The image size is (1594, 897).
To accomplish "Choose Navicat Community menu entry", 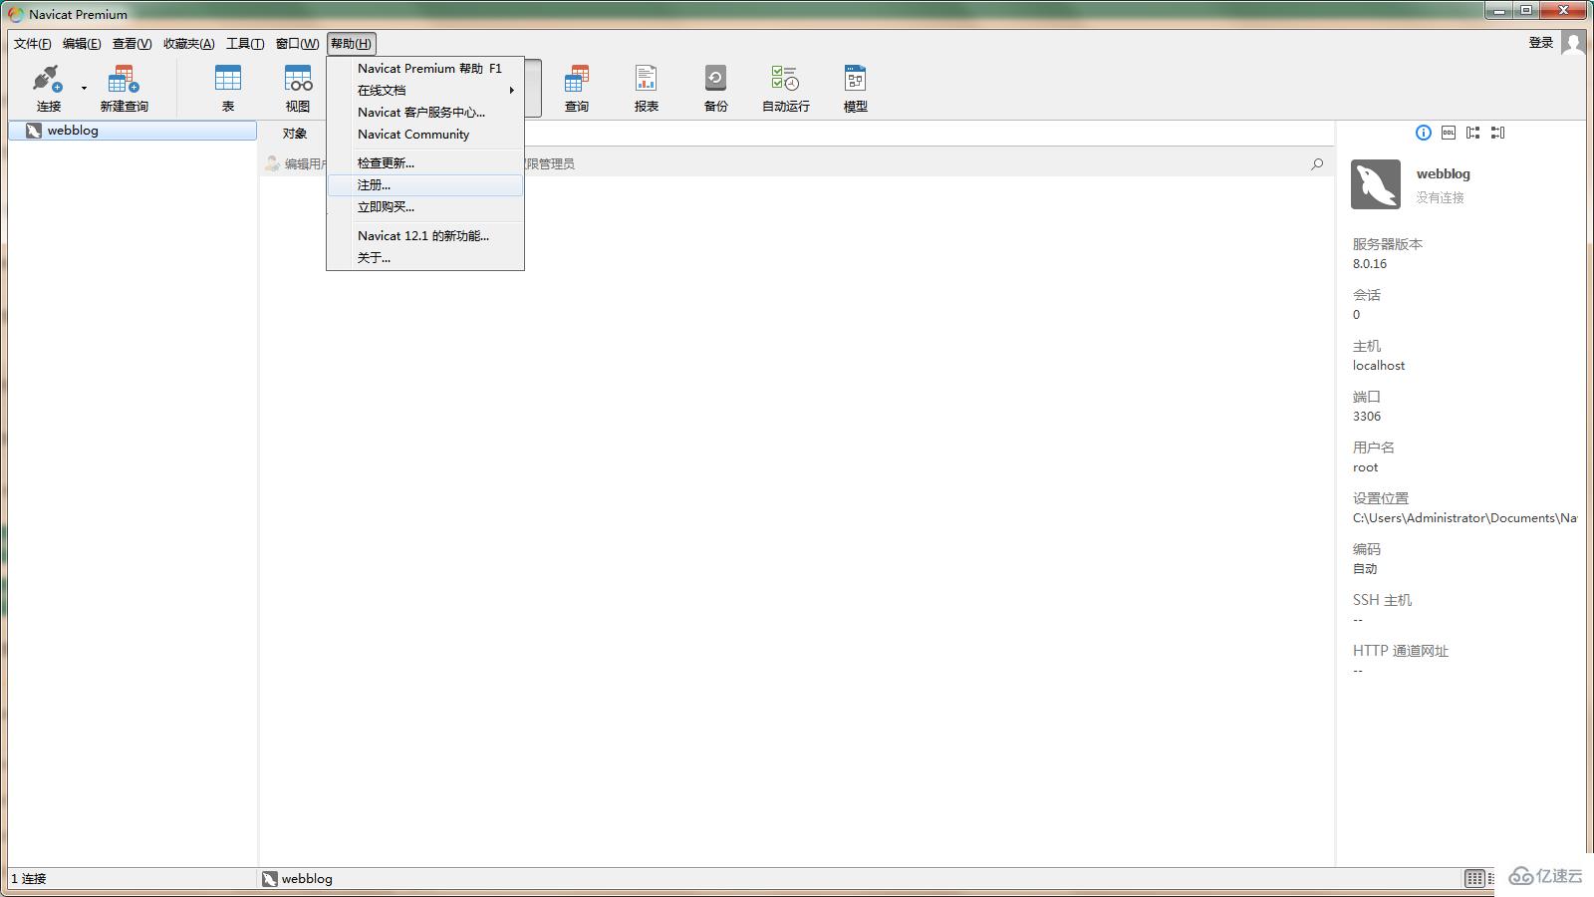I will 425,135.
